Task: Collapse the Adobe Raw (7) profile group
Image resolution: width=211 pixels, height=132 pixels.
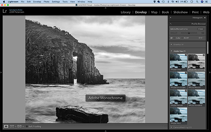Action: (x=171, y=51)
